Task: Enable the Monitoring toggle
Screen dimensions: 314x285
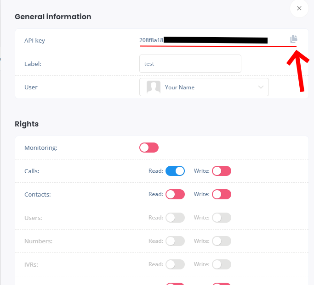Action: (x=149, y=148)
